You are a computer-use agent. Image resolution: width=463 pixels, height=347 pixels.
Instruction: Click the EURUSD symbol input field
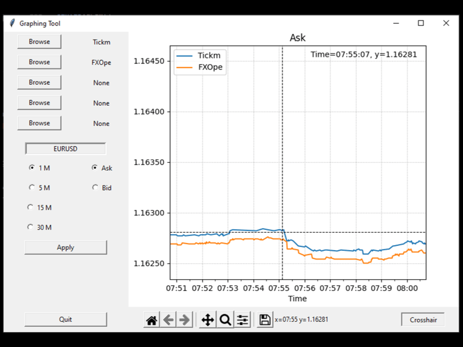coord(65,149)
